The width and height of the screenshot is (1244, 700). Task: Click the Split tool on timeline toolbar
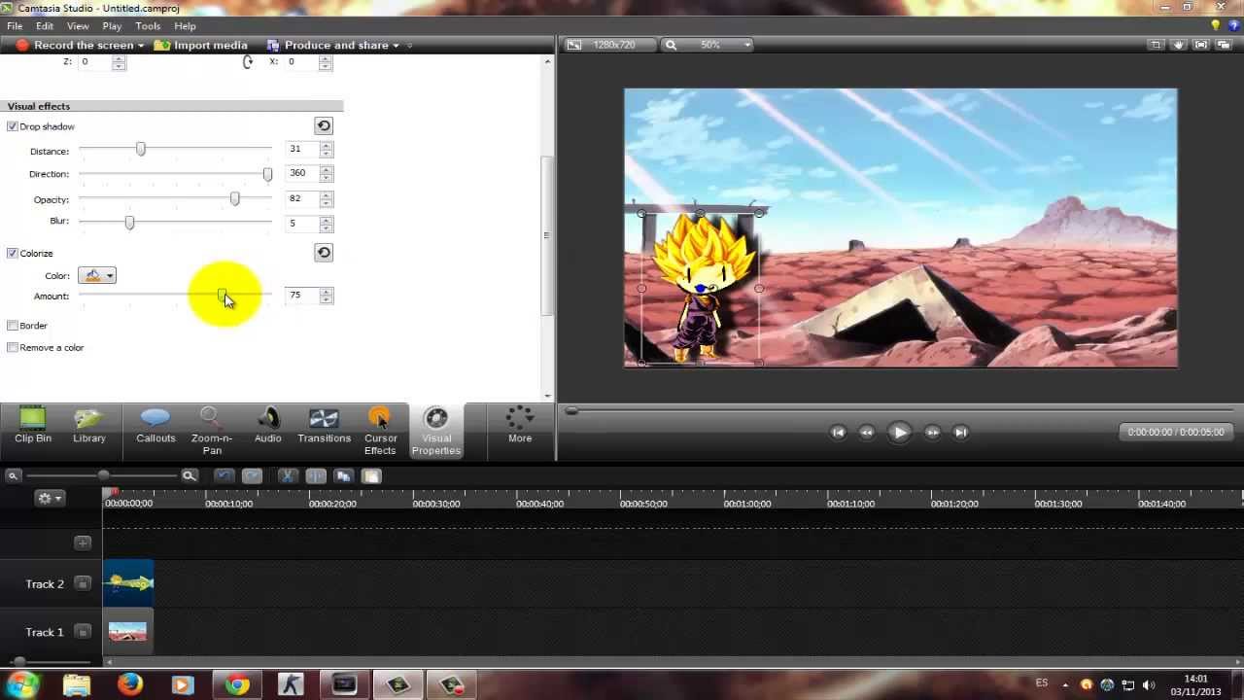point(315,475)
